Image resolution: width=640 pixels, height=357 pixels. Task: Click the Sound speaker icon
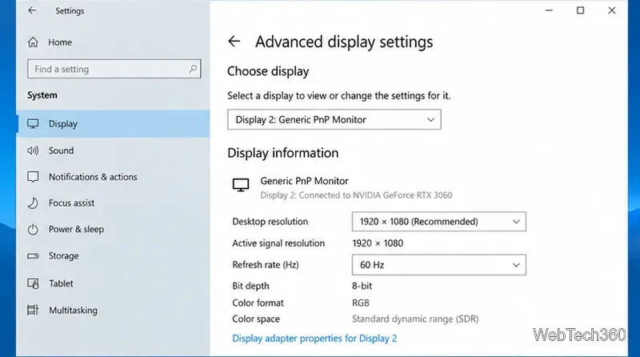(33, 150)
